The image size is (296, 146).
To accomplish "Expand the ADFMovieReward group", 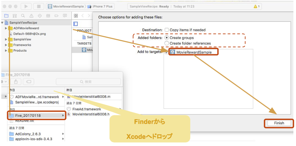I will 6,28.
